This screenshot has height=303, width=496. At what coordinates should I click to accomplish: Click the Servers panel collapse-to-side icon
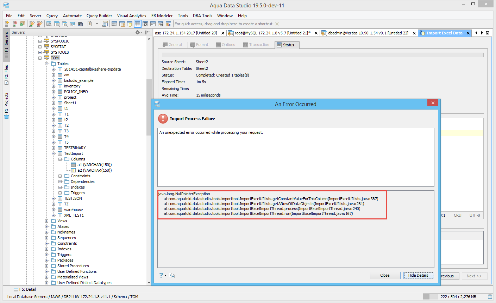pyautogui.click(x=147, y=32)
